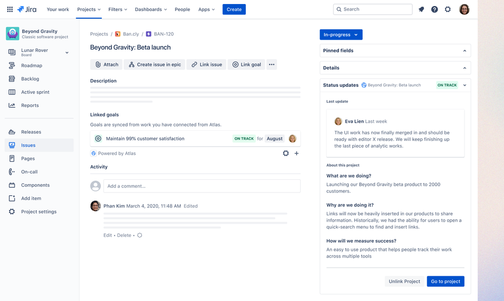Add a linked goal with plus icon
Image resolution: width=504 pixels, height=301 pixels.
(x=296, y=153)
